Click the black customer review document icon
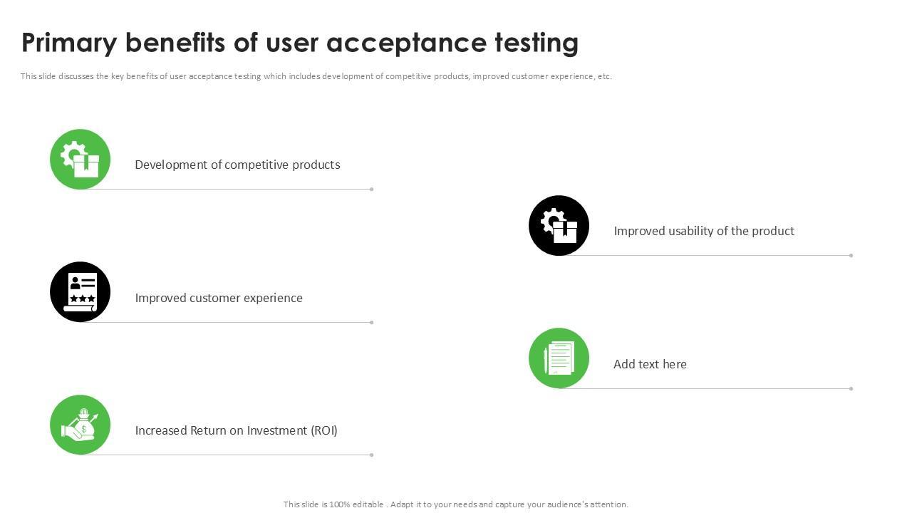The width and height of the screenshot is (912, 513). pos(80,291)
